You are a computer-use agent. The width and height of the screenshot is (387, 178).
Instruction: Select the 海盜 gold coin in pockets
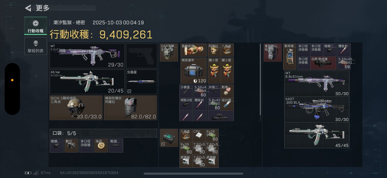pos(101,145)
